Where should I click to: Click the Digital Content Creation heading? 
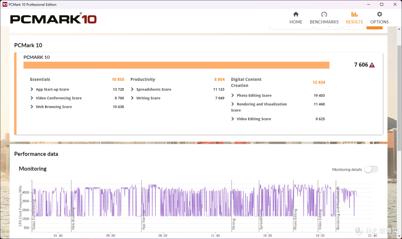tap(246, 83)
